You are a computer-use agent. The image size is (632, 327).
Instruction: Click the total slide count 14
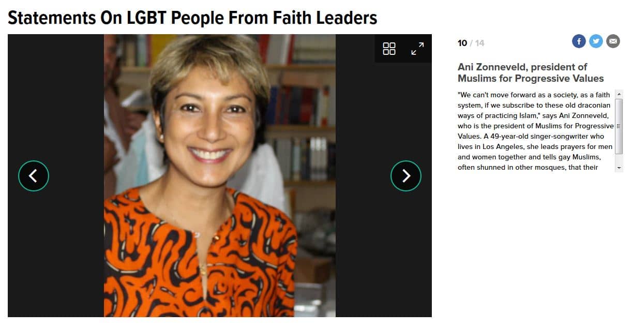(480, 43)
